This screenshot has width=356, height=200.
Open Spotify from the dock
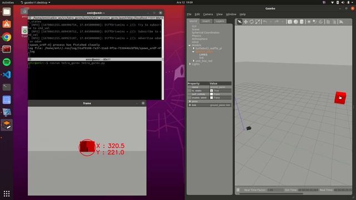[x=7, y=62]
